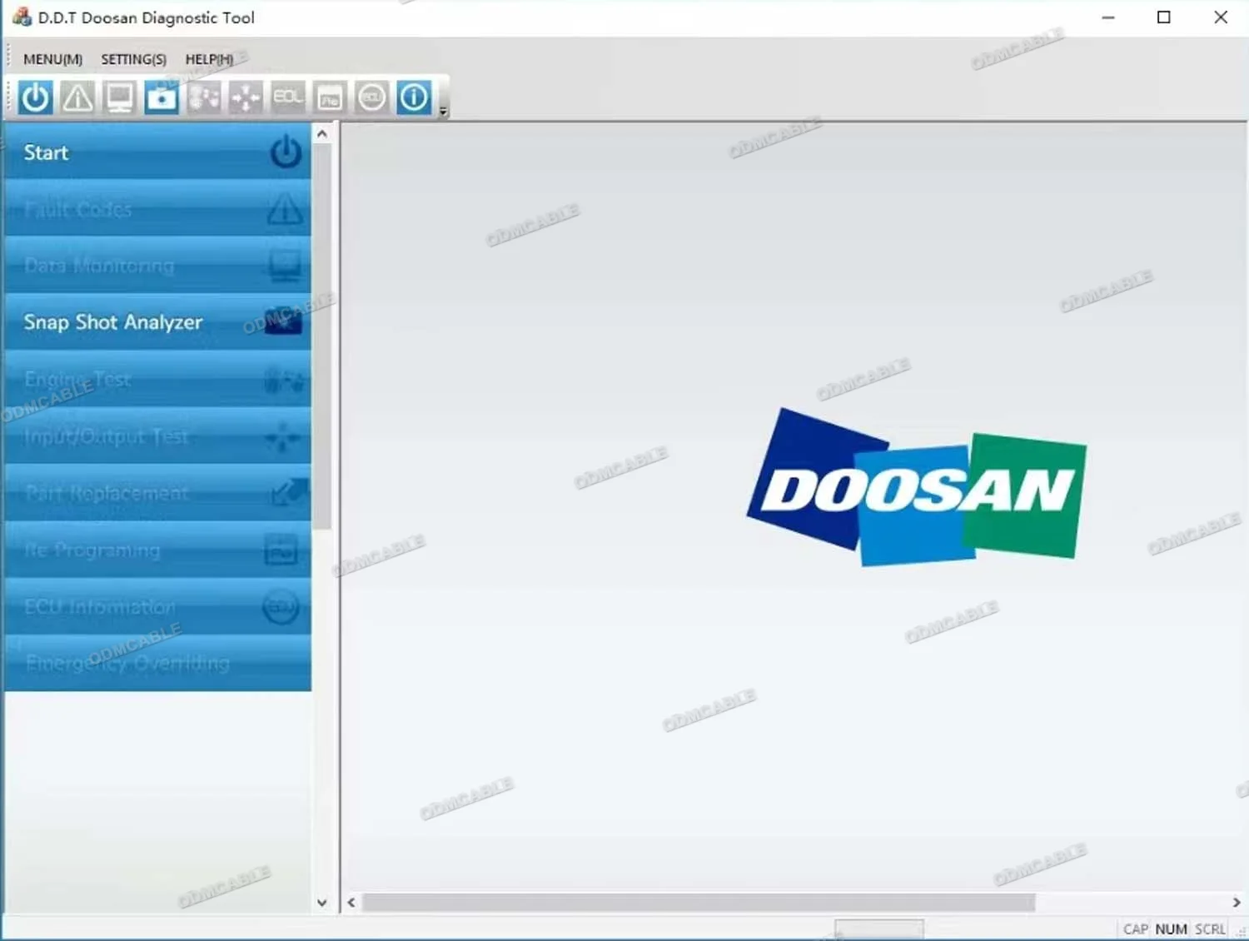Click the horizontal scrollbar left arrow
This screenshot has width=1249, height=941.
tap(351, 903)
